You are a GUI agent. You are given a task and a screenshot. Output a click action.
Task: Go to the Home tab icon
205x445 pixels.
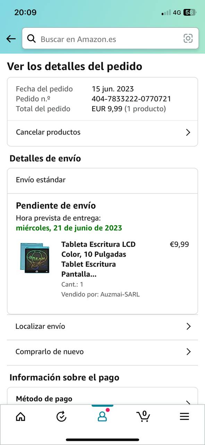pos(20,416)
